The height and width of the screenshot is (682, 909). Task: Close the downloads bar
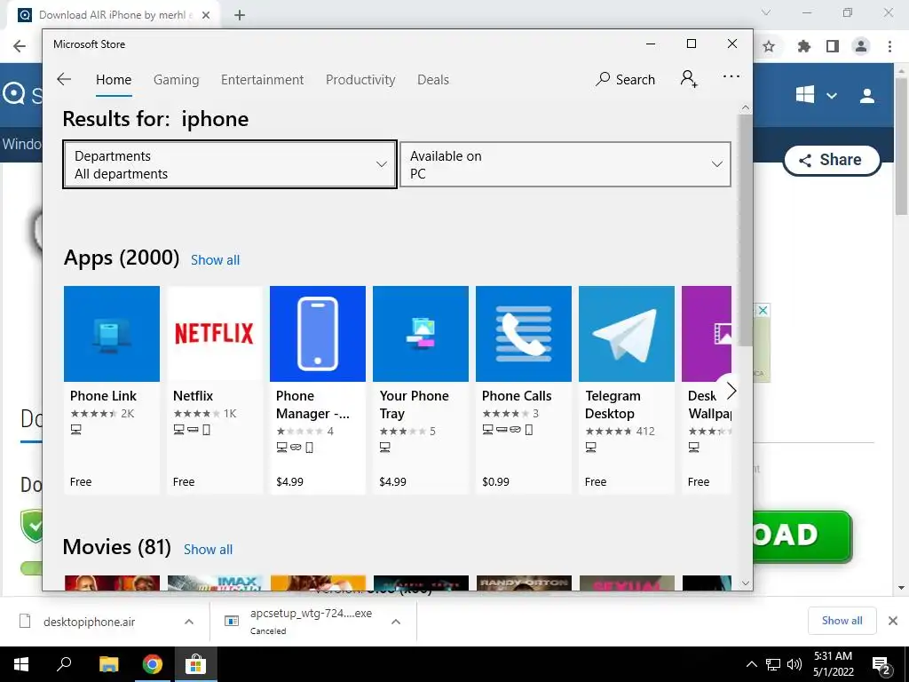pos(893,621)
